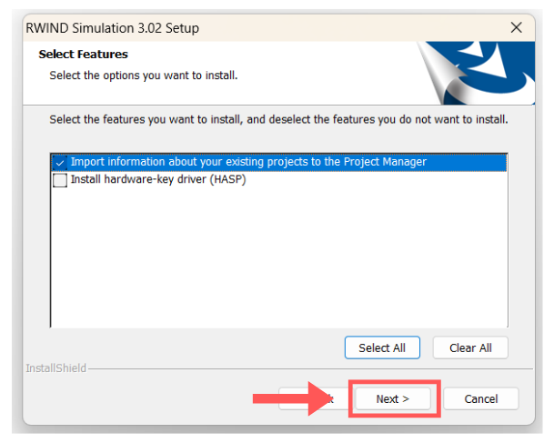Uncheck the Import project information checkbox

coord(60,162)
